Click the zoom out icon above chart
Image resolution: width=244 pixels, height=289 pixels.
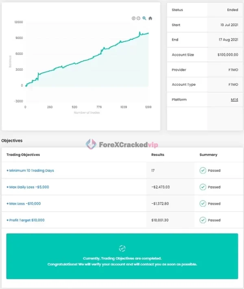click(x=139, y=18)
